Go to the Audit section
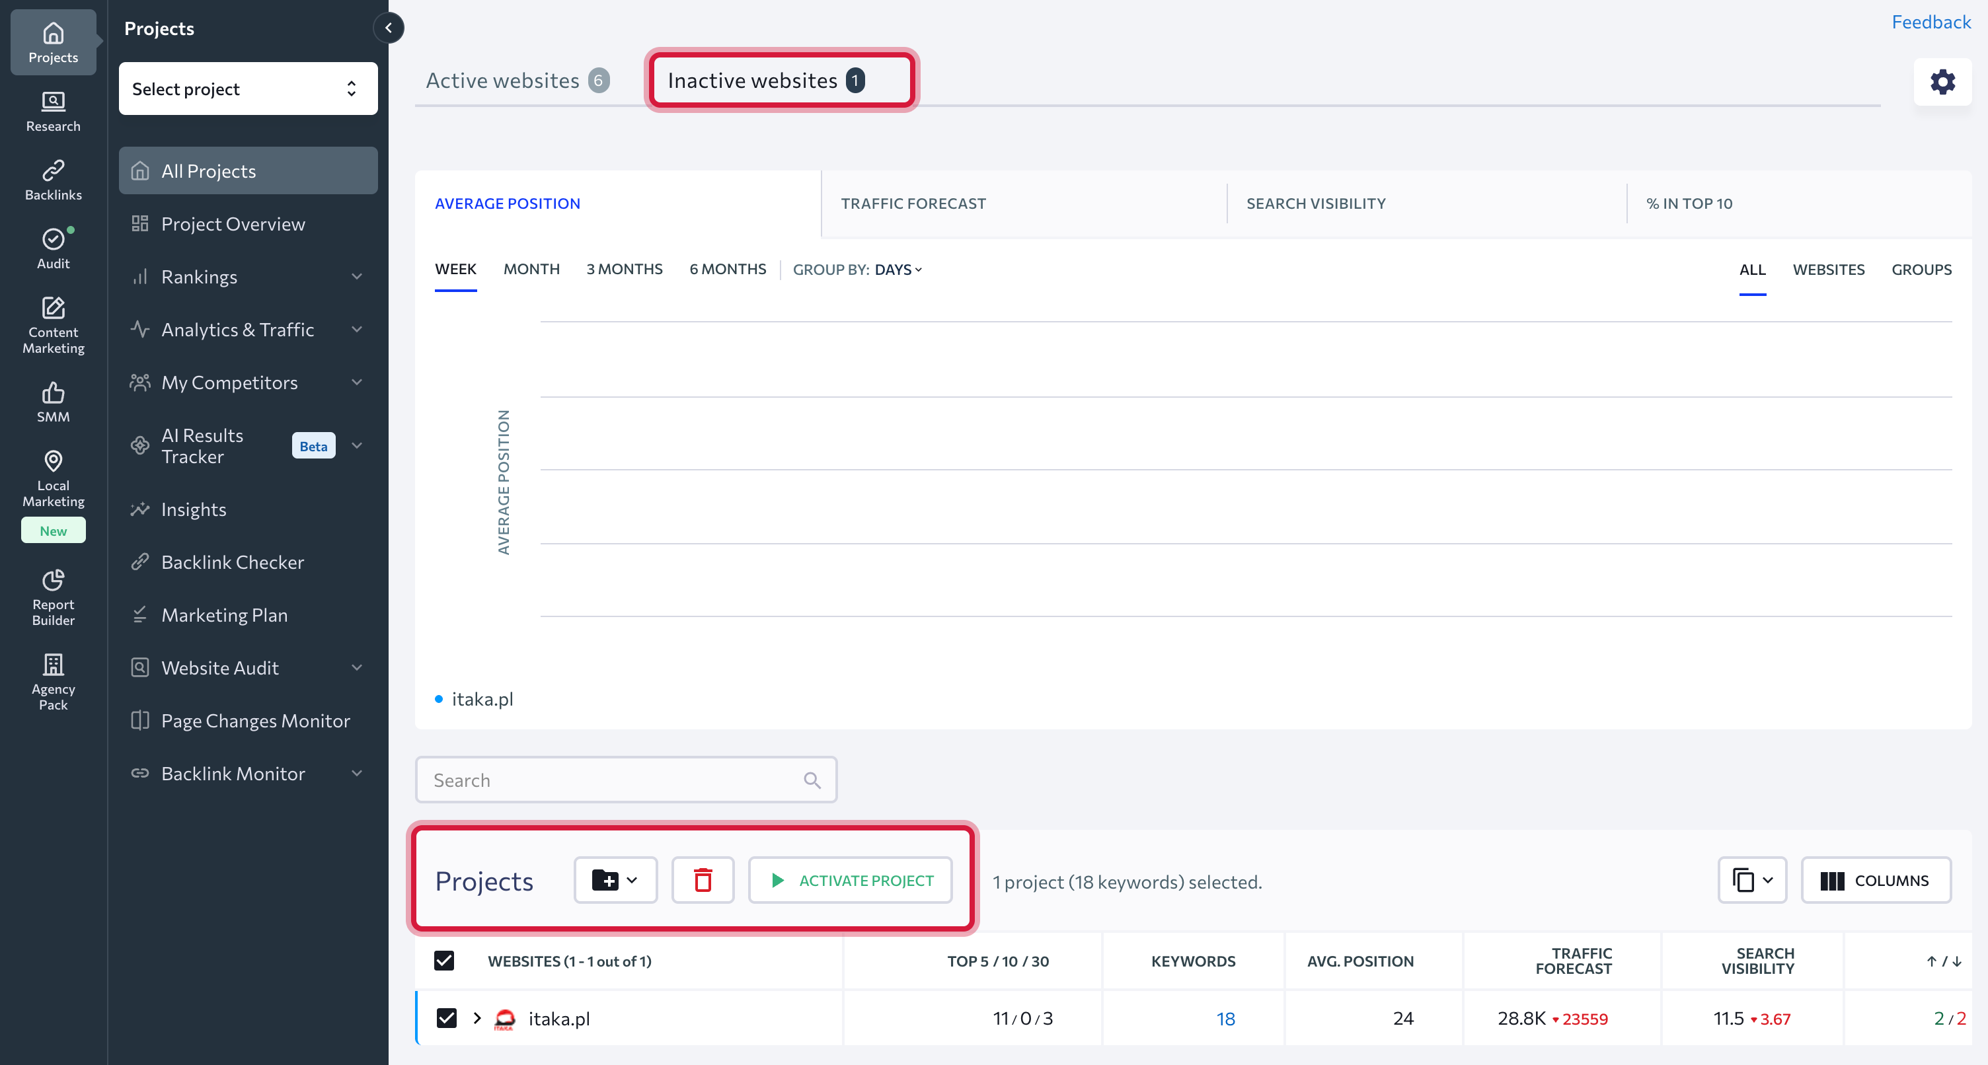1988x1065 pixels. click(x=52, y=248)
